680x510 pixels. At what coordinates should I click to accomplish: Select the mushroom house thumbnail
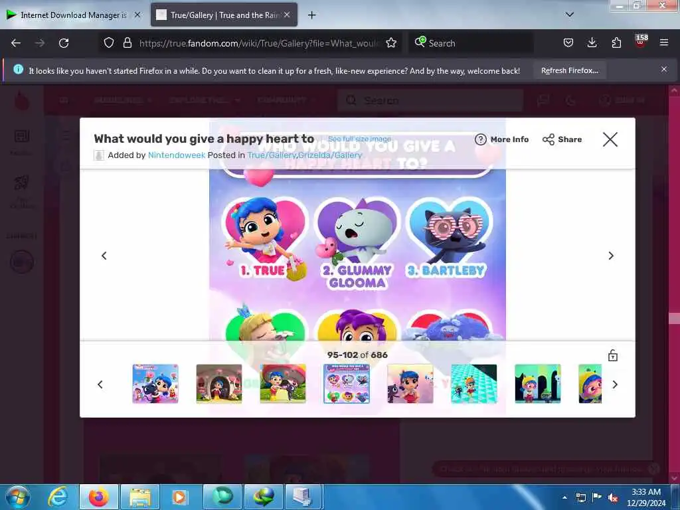coord(283,384)
